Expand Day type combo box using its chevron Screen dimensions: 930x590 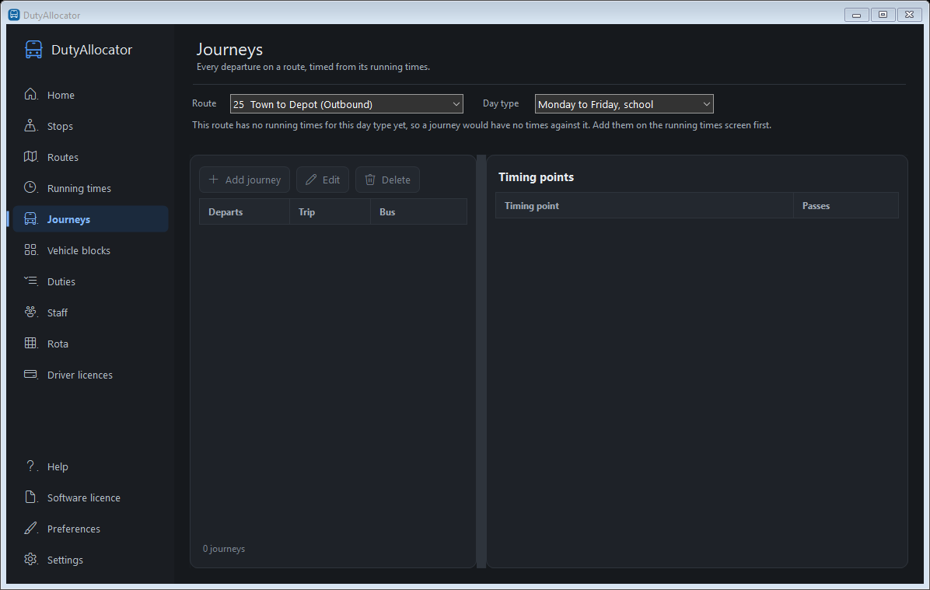706,103
